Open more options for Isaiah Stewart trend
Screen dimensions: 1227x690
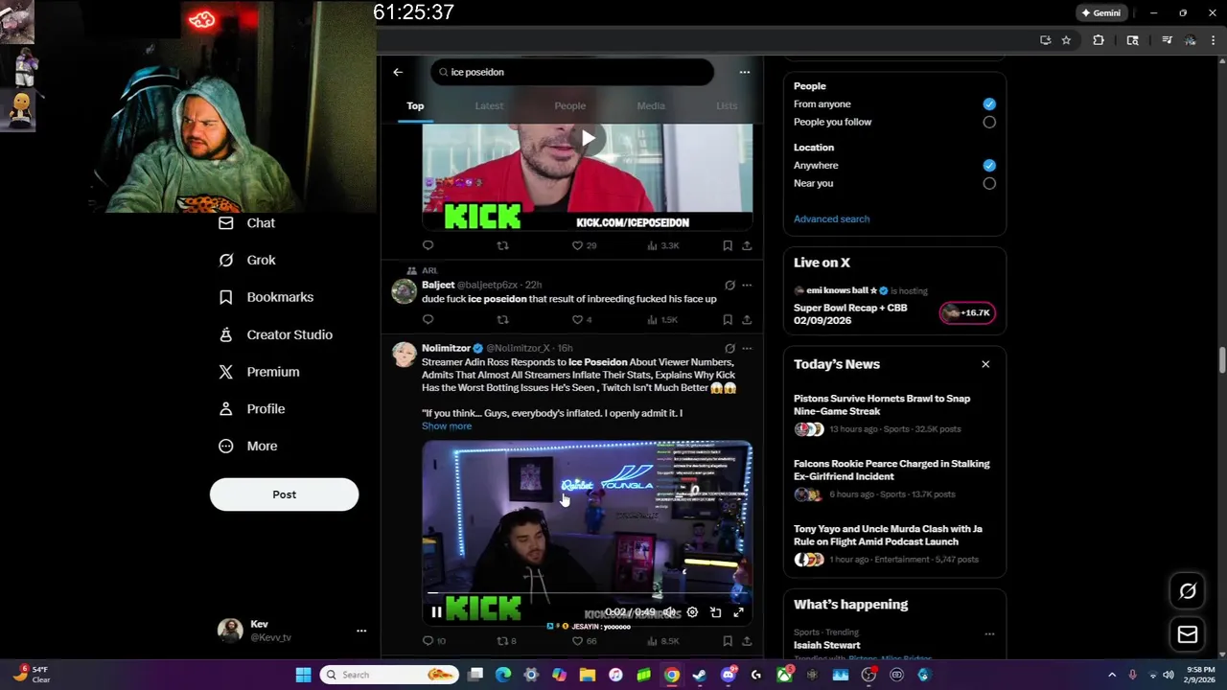point(989,633)
